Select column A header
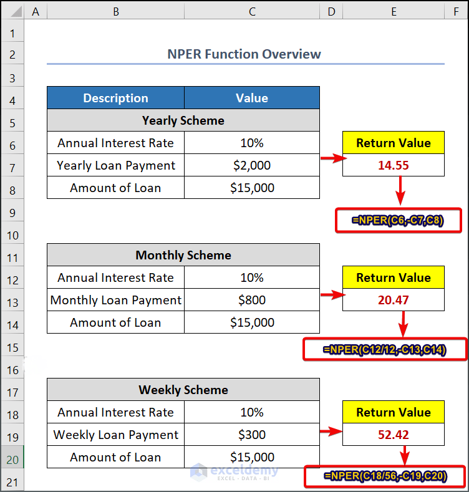This screenshot has height=492, width=469. [x=36, y=12]
